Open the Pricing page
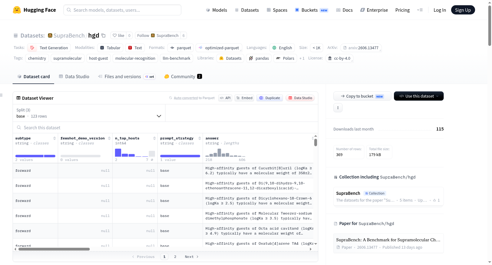Screen dimensions: 492x265 click(403, 10)
